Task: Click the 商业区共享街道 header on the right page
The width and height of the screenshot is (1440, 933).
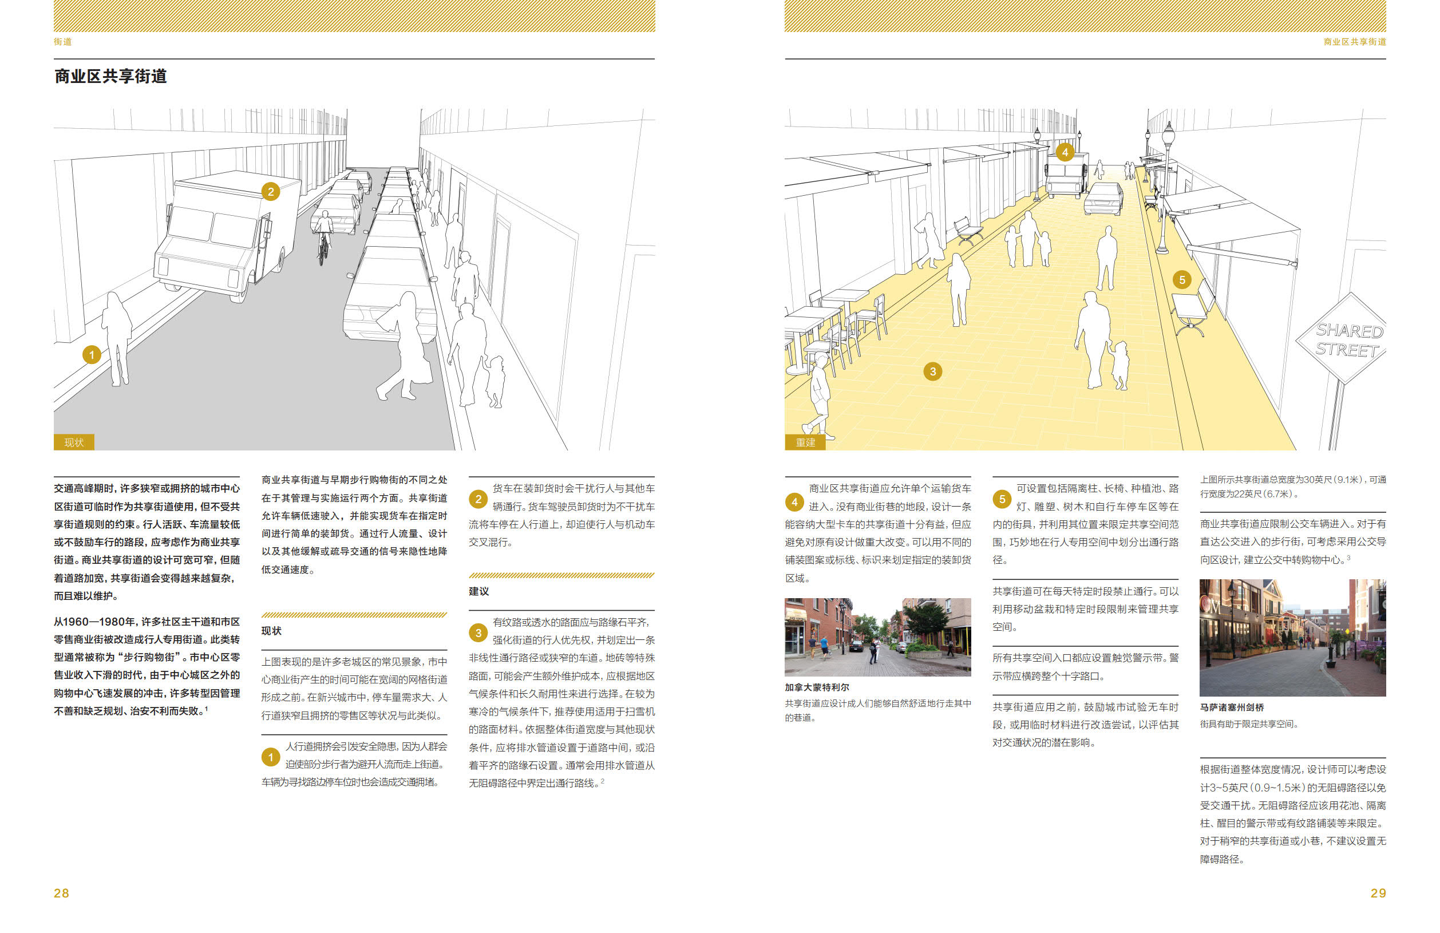Action: point(1354,42)
